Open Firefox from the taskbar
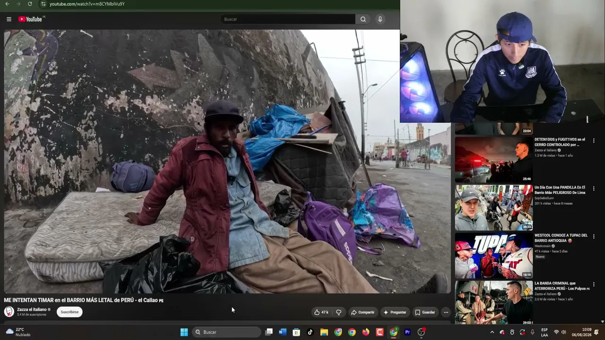 pos(366,332)
